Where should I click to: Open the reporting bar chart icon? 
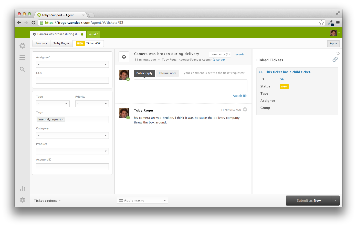tap(23, 189)
